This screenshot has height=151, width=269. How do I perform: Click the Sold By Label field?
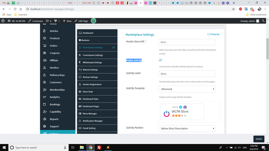[187, 74]
